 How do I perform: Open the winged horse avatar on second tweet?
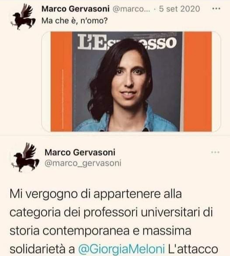25,158
